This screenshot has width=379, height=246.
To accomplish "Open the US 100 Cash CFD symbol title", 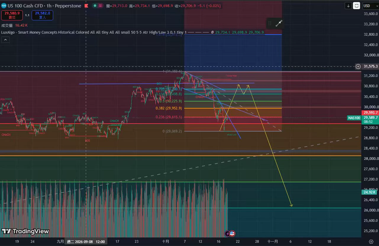I will click(44, 6).
